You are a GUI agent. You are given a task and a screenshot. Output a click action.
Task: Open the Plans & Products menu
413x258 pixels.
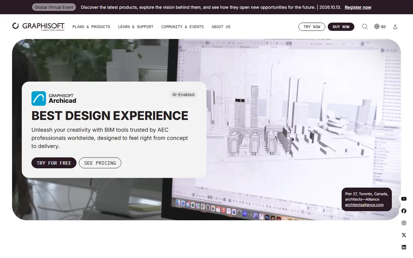tap(91, 27)
